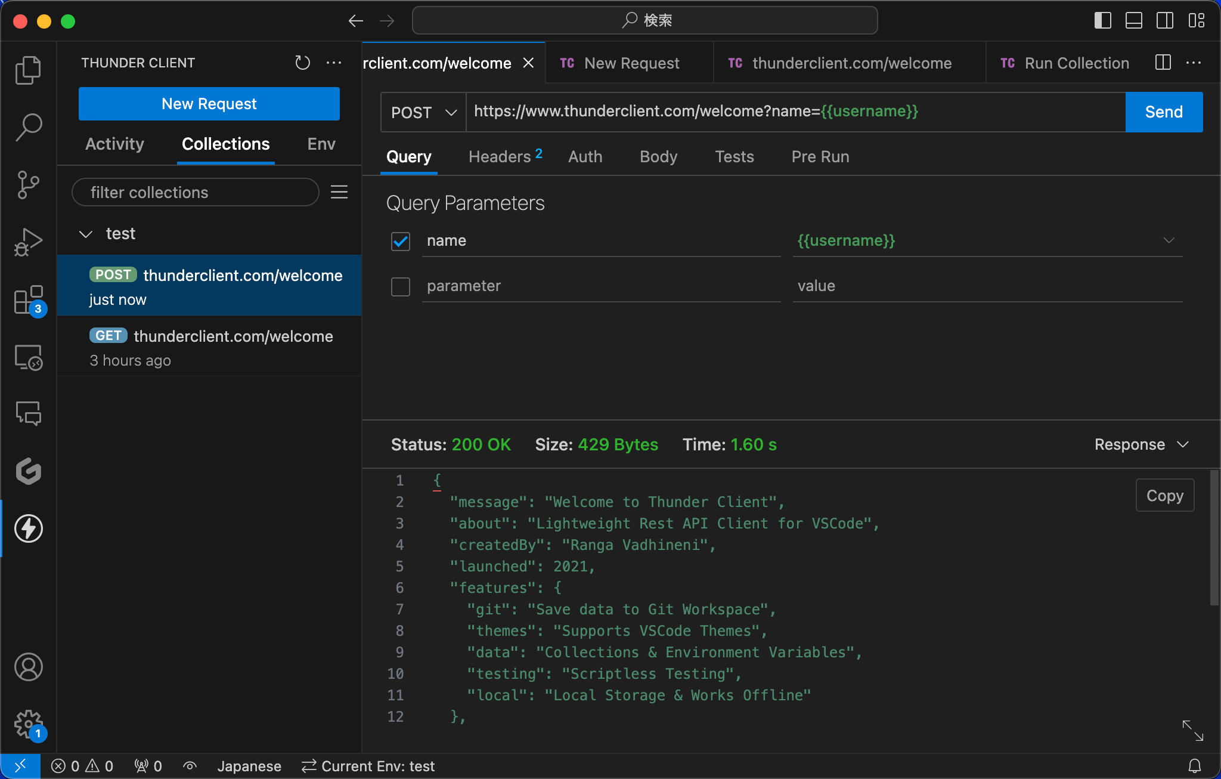The height and width of the screenshot is (779, 1221).
Task: Switch to the Collections tab
Action: point(226,144)
